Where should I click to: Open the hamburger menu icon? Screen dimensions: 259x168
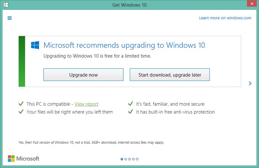[10, 18]
